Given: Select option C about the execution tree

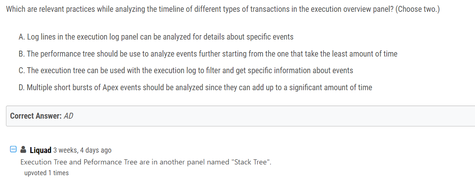Looking at the screenshot, I should 186,71.
